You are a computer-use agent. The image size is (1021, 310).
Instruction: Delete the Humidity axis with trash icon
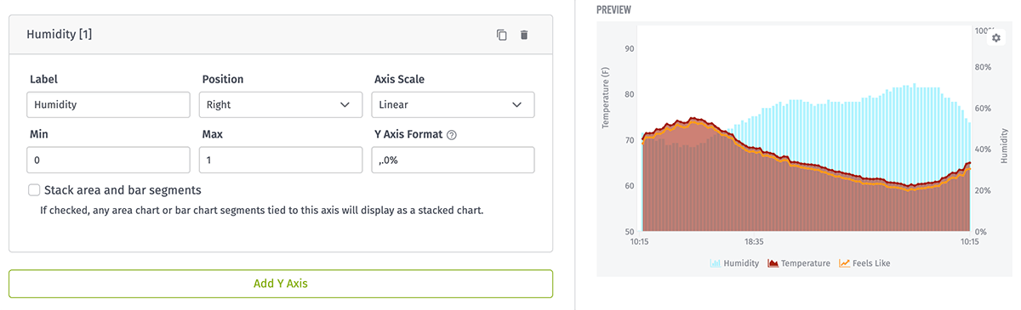tap(524, 35)
